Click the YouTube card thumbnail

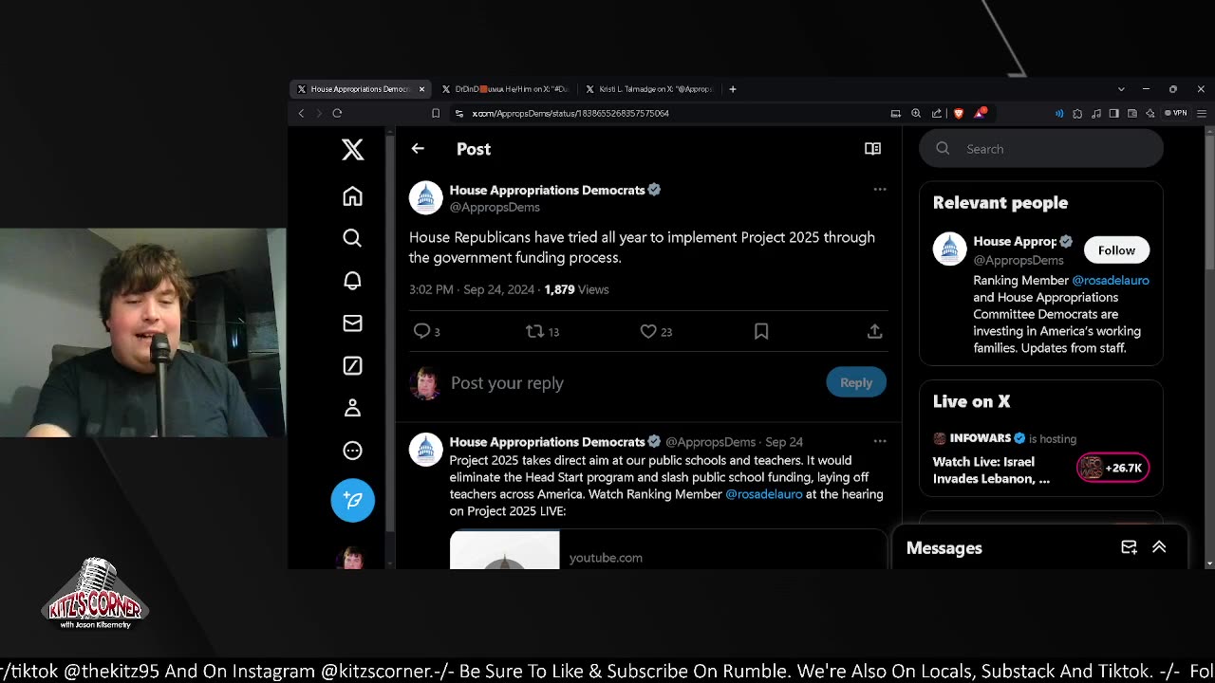click(x=505, y=551)
